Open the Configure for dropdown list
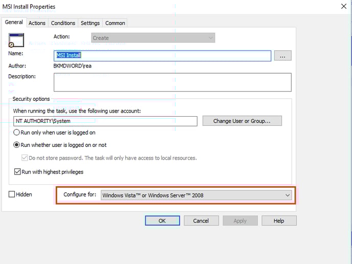Screen dimensions: 352x264 click(196, 195)
